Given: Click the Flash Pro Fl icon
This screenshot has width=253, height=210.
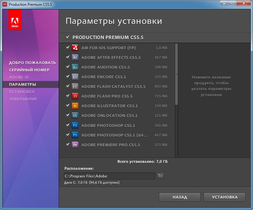Looking at the screenshot, I should 75,96.
